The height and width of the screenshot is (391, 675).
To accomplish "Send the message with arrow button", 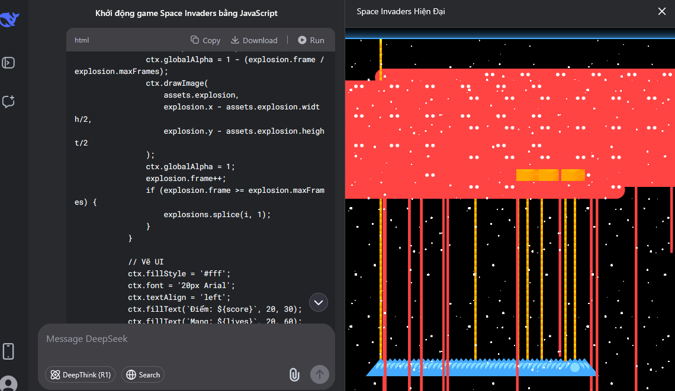I will click(x=319, y=374).
